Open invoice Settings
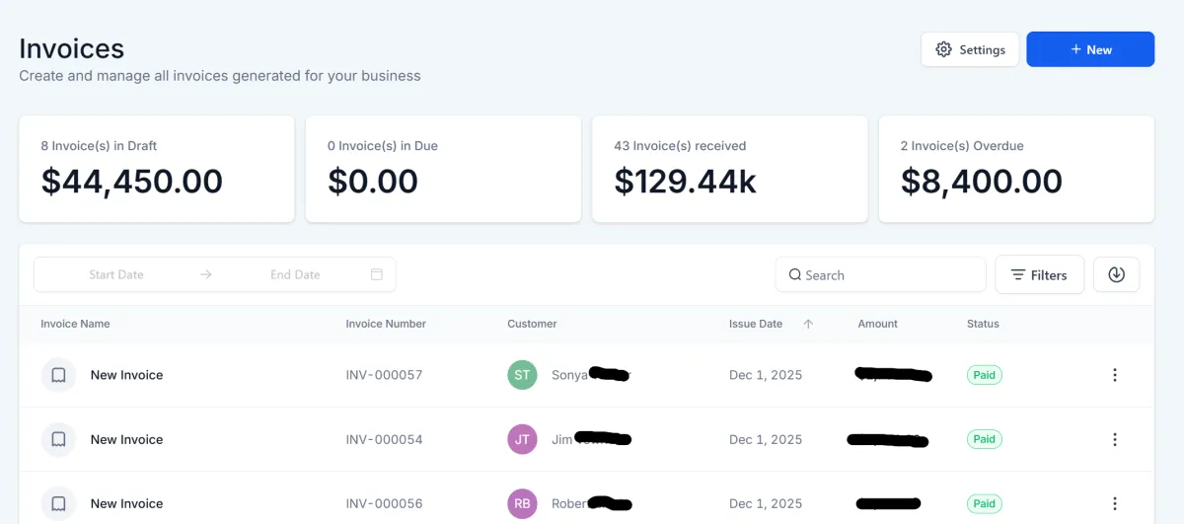This screenshot has width=1184, height=524. pyautogui.click(x=970, y=49)
